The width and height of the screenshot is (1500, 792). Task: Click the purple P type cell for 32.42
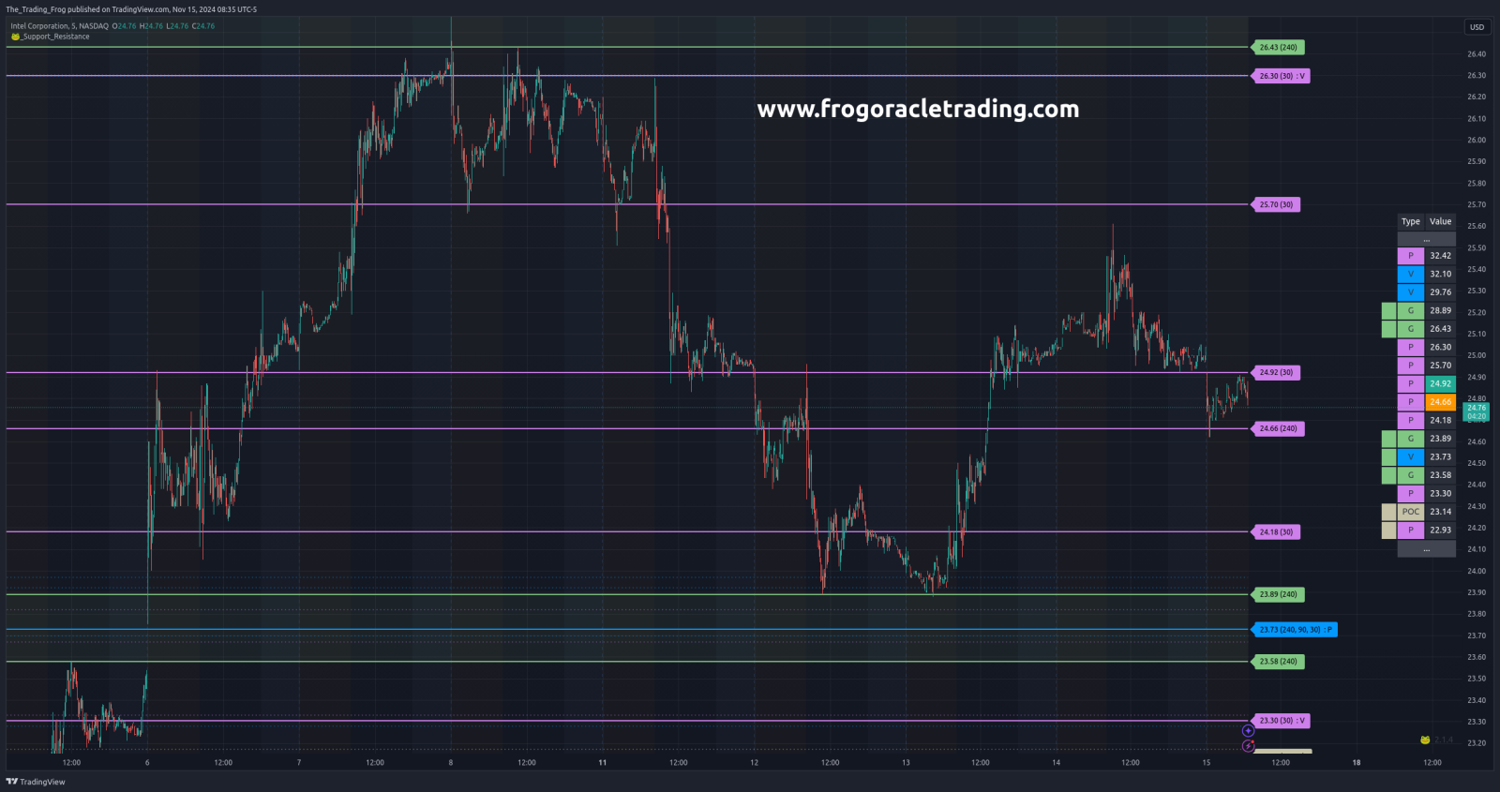tap(1411, 256)
